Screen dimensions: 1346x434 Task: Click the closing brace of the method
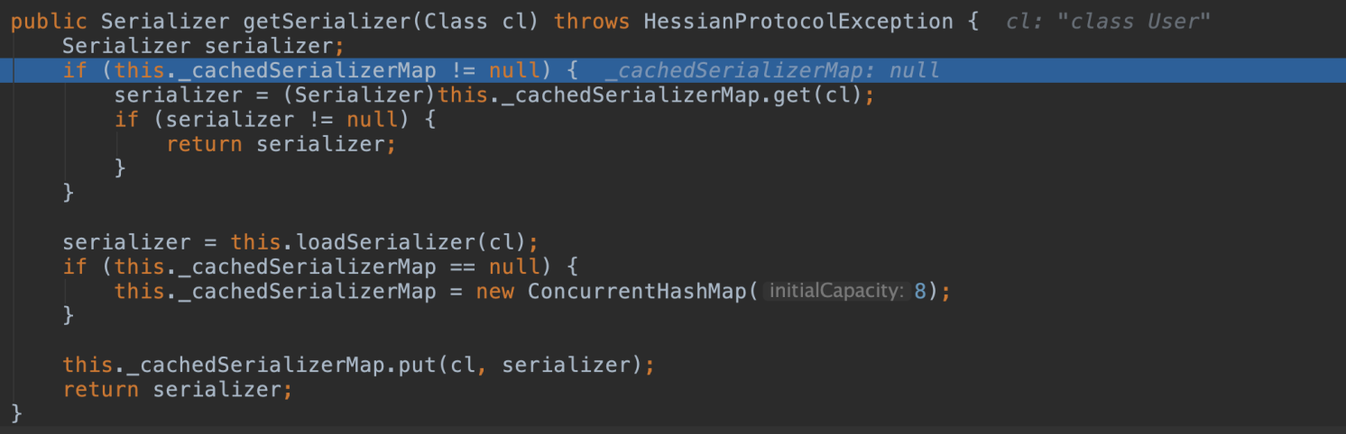pyautogui.click(x=16, y=413)
